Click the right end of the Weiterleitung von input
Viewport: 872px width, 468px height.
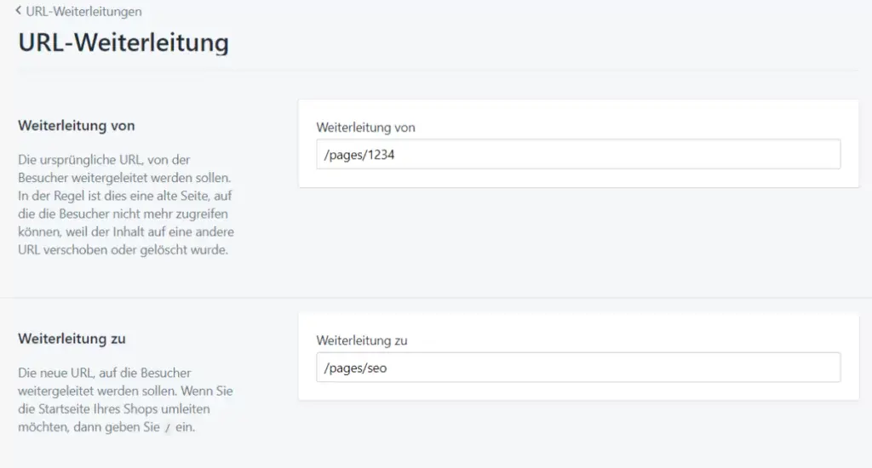[830, 155]
